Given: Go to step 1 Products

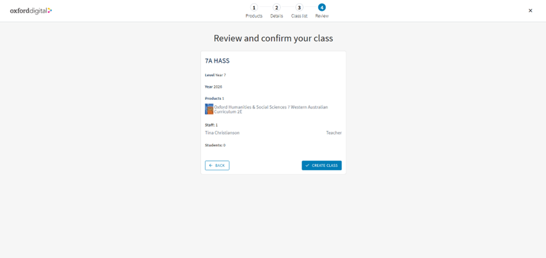Looking at the screenshot, I should pyautogui.click(x=254, y=8).
